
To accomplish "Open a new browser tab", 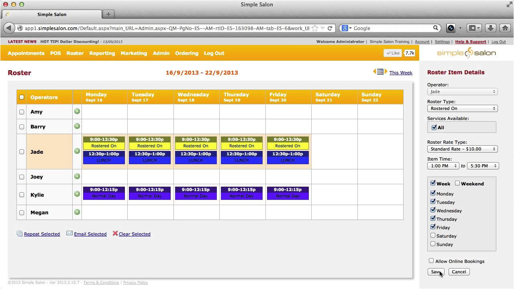I will [x=108, y=14].
